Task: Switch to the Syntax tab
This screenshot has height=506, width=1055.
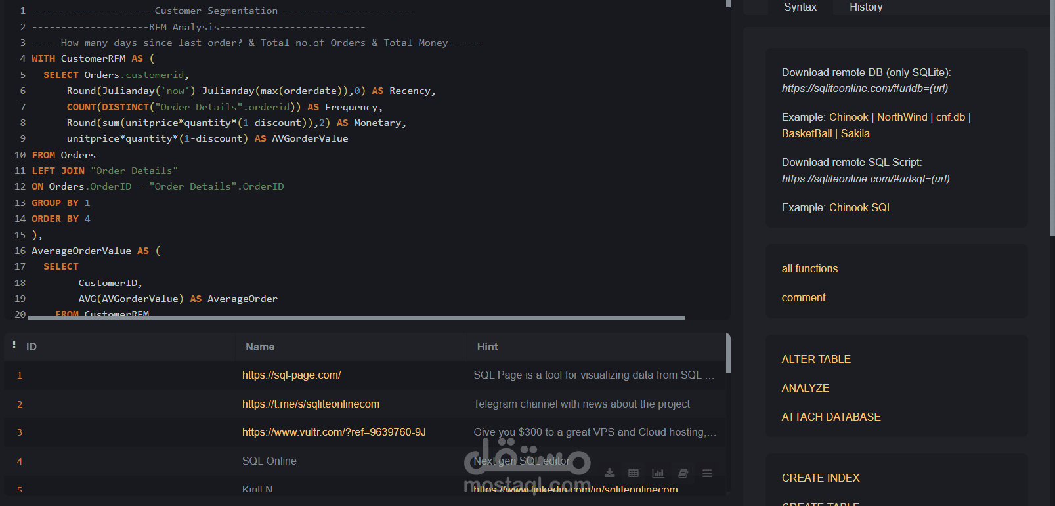Action: click(800, 7)
